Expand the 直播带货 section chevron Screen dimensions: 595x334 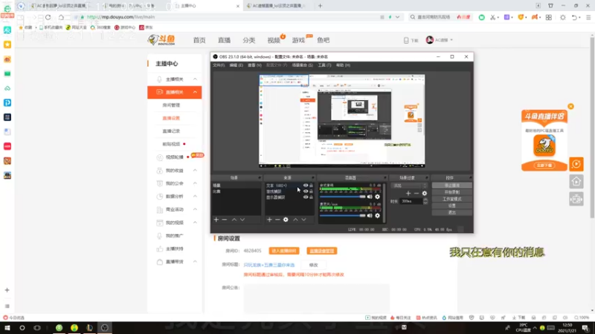tap(195, 262)
